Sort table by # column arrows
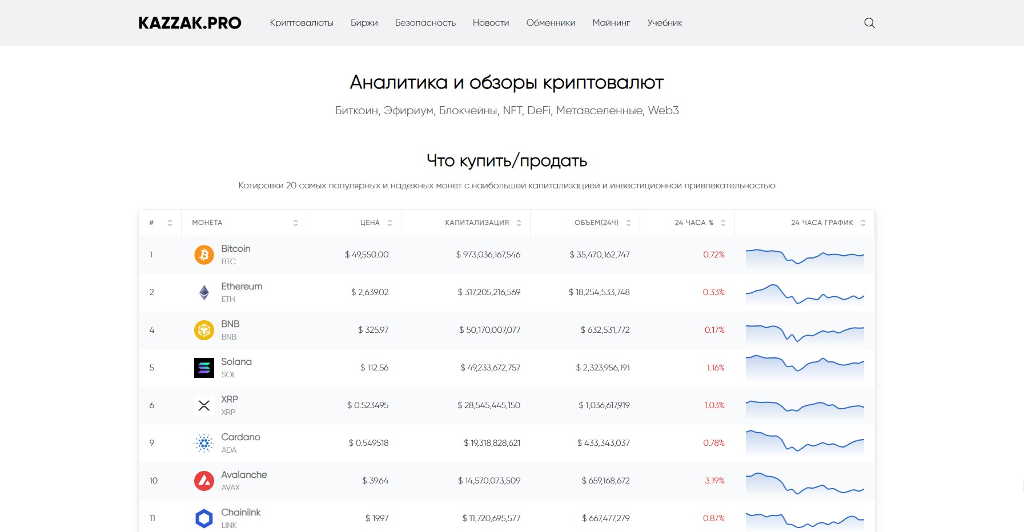1024x532 pixels. coord(170,223)
